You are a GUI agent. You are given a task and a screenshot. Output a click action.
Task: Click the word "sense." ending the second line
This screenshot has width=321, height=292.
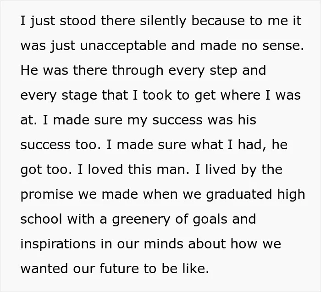click(x=283, y=46)
